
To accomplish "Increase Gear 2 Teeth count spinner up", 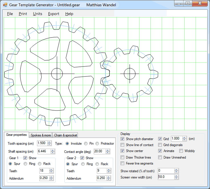I will (x=109, y=170).
